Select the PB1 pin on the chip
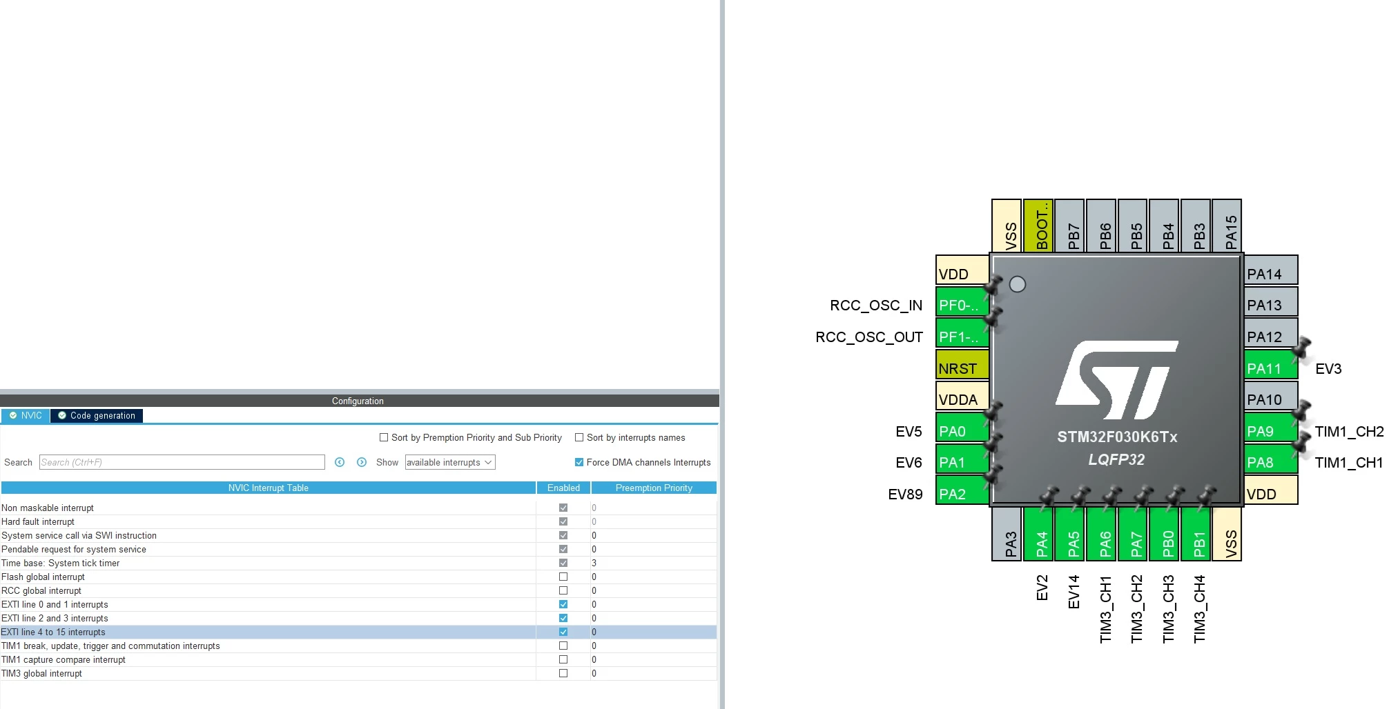Viewport: 1400px width, 709px height. pyautogui.click(x=1196, y=535)
